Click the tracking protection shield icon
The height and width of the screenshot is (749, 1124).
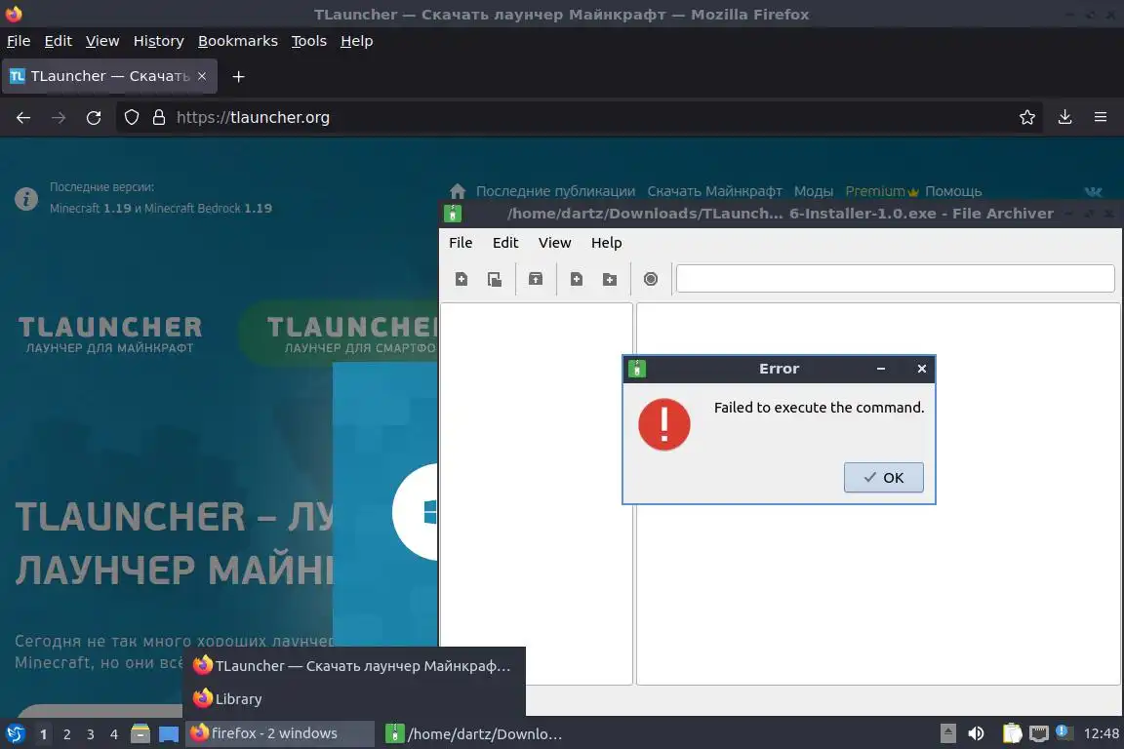(131, 118)
